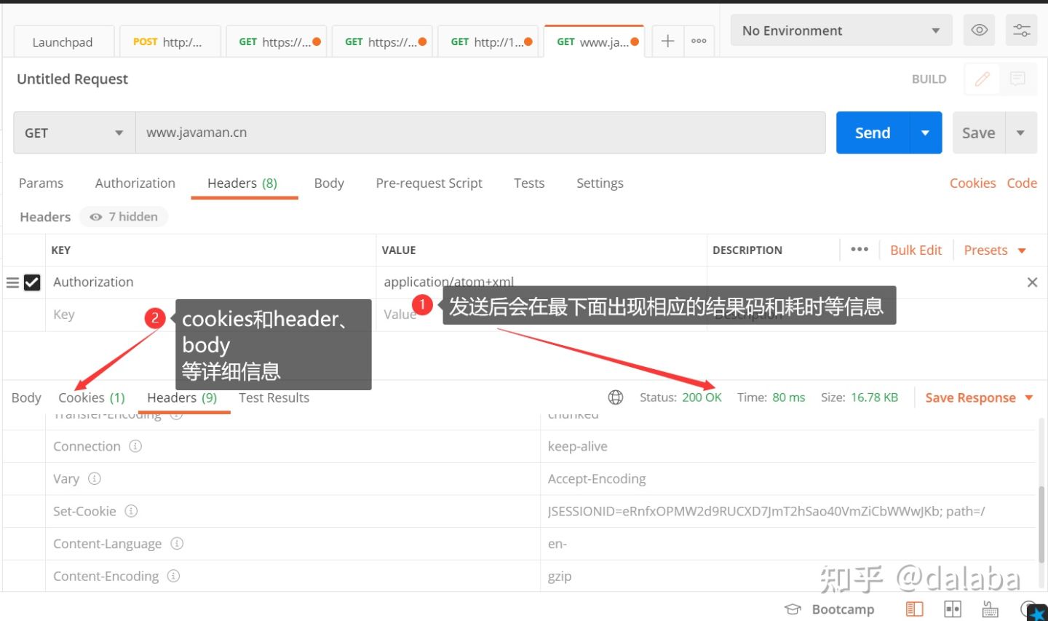Open the response Headers (9) tab

click(182, 397)
